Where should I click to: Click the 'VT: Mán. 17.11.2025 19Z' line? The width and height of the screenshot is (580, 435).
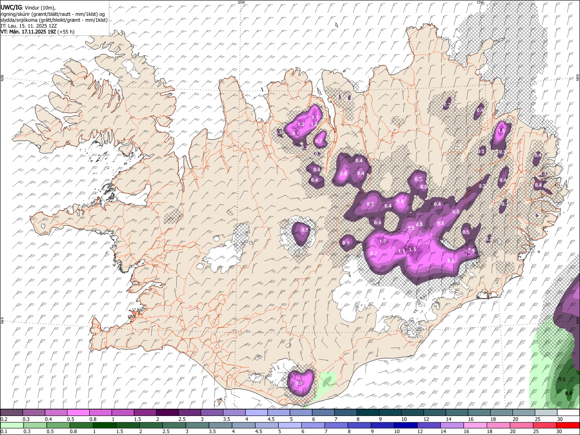tap(28, 32)
